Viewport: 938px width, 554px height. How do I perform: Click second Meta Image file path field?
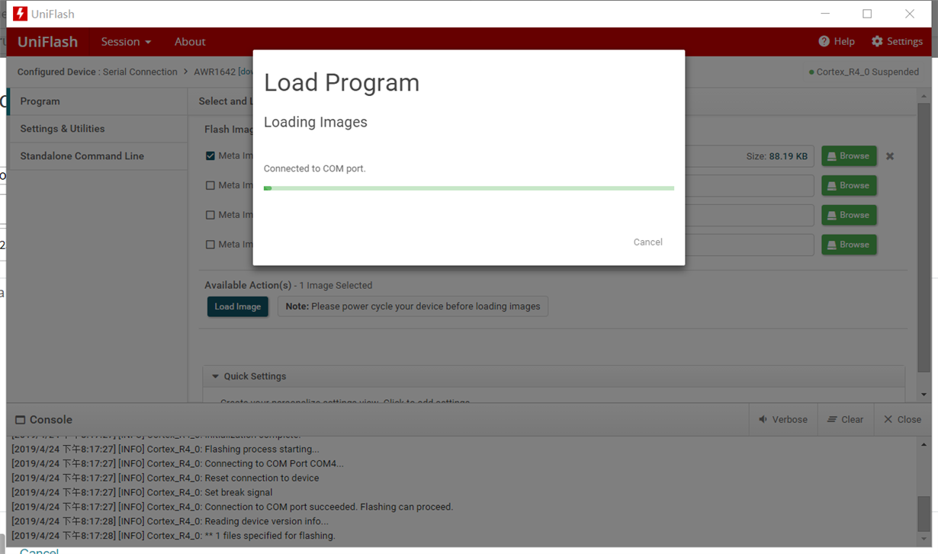749,185
